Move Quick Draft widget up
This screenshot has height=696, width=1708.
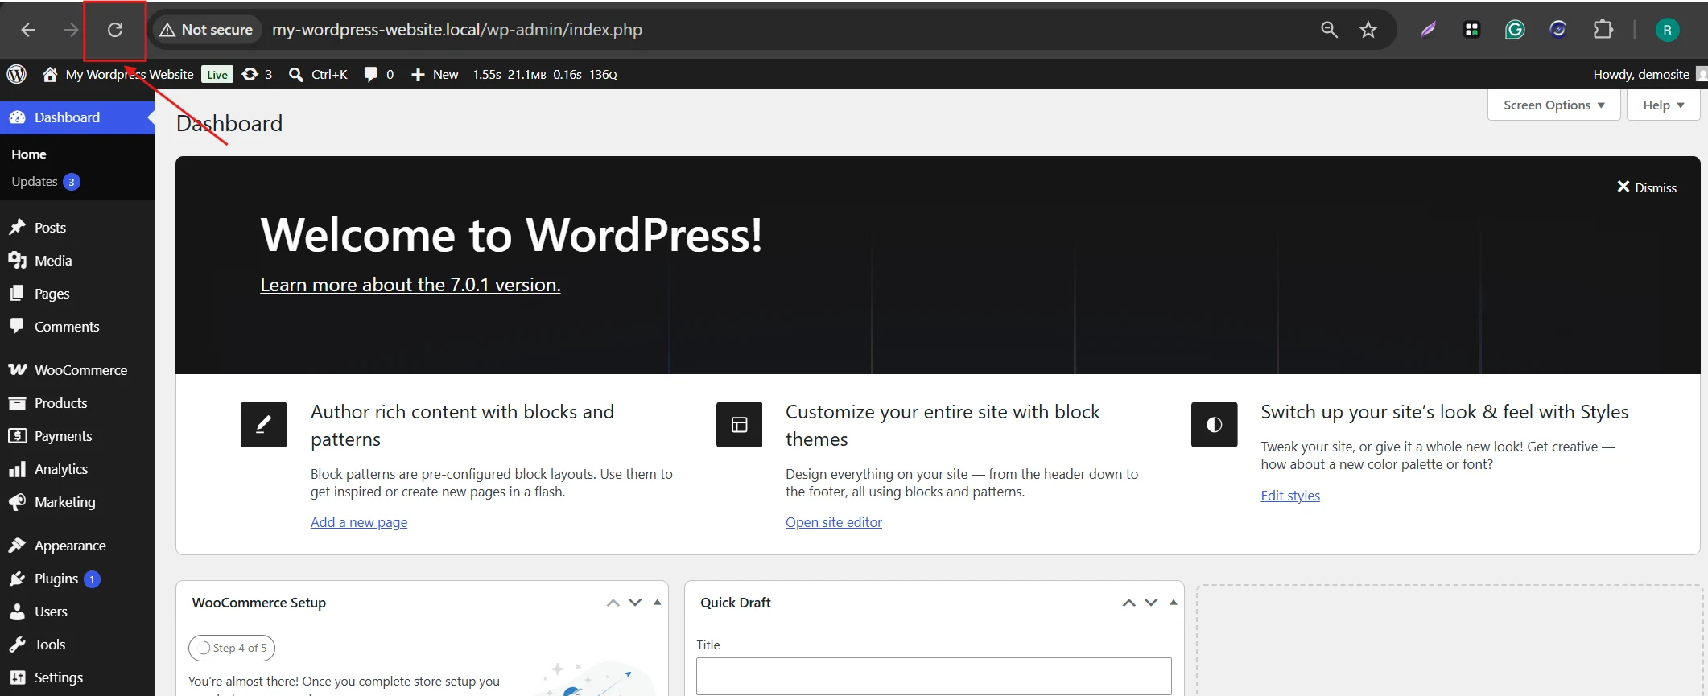(1129, 603)
